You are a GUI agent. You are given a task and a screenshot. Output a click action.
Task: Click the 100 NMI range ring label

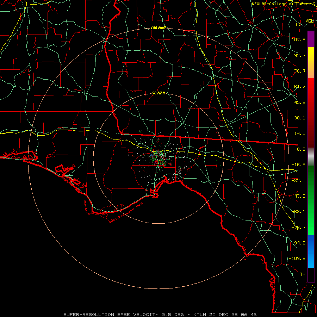(158, 28)
